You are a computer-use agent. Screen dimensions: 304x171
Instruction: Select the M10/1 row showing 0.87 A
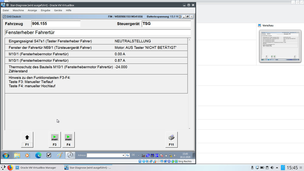pyautogui.click(x=96, y=61)
